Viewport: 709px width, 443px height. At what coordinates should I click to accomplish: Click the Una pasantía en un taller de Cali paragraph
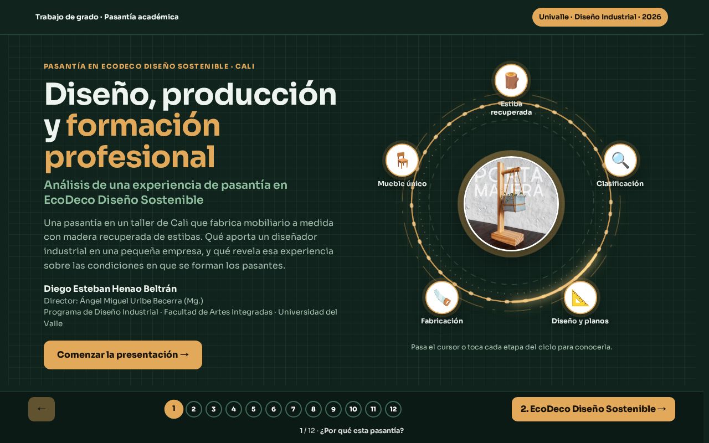coord(188,244)
